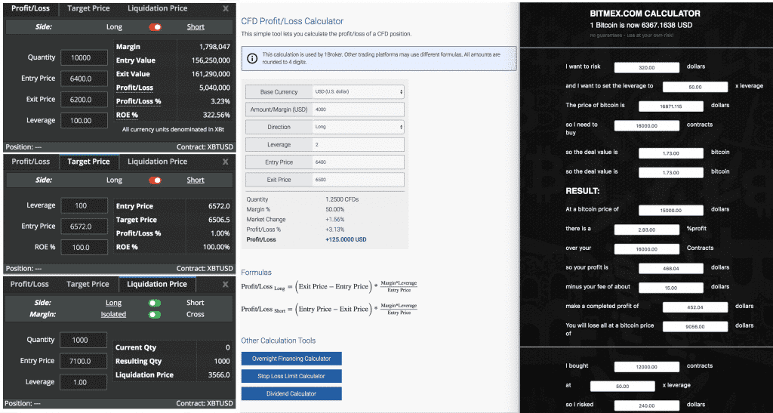Switch to Liquidation Price tab in top panel
The image size is (773, 413).
click(x=157, y=8)
